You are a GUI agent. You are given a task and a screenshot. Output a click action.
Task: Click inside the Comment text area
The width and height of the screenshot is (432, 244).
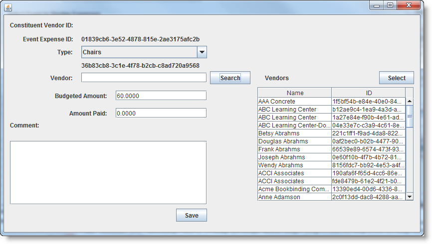(108, 172)
